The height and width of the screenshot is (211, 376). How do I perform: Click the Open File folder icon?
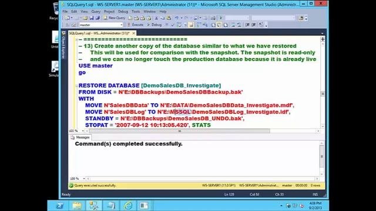(x=85, y=18)
